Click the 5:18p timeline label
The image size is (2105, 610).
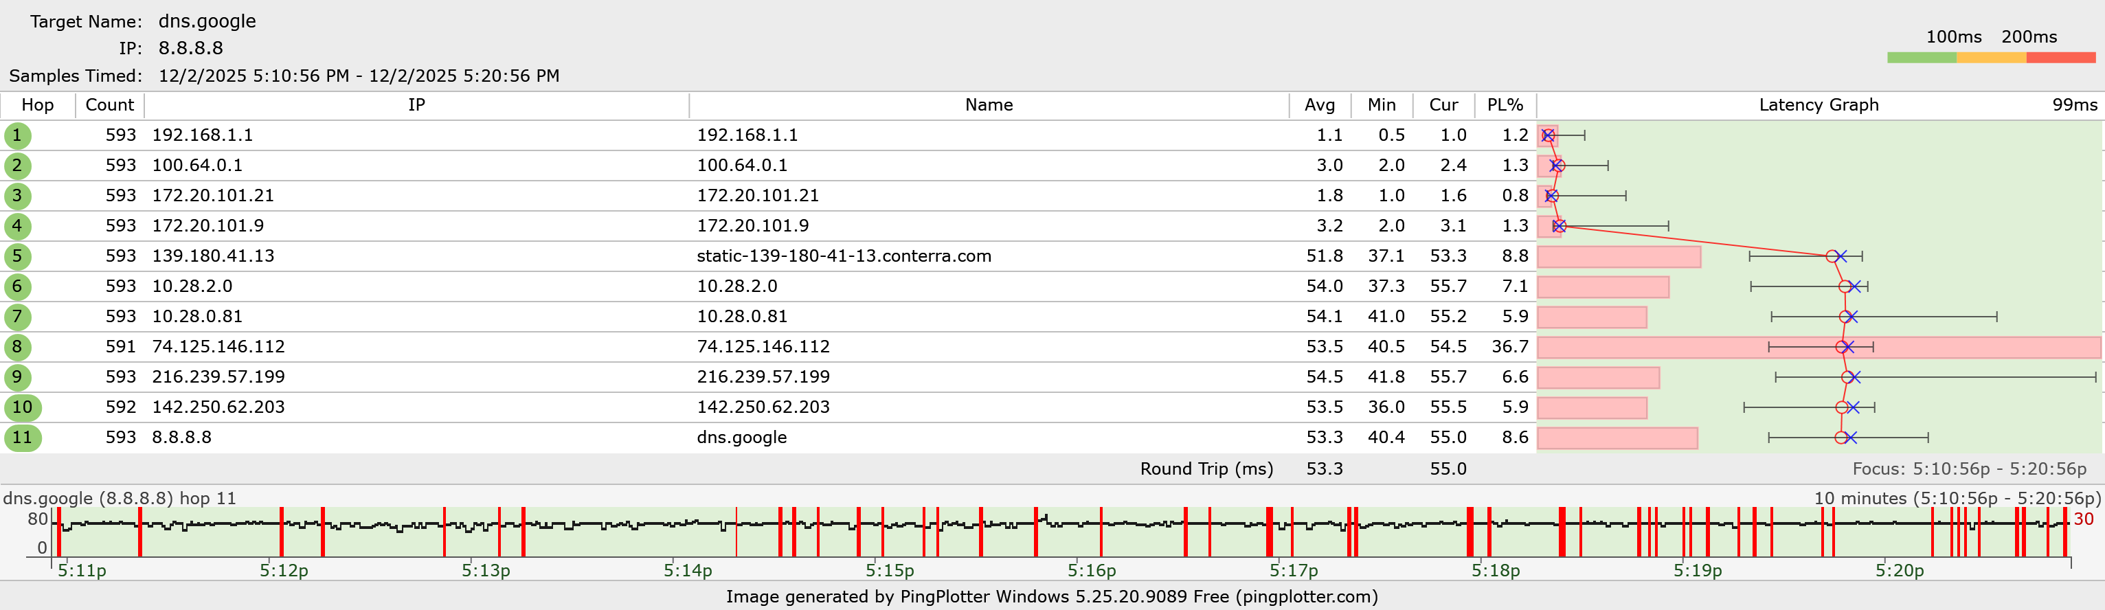coord(1496,571)
